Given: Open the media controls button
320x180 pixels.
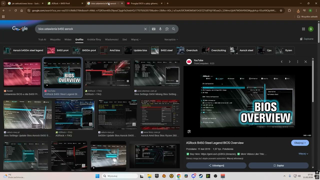Looking at the screenshot, I should pos(304,10).
